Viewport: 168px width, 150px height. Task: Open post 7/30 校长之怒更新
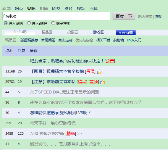tap(47, 133)
